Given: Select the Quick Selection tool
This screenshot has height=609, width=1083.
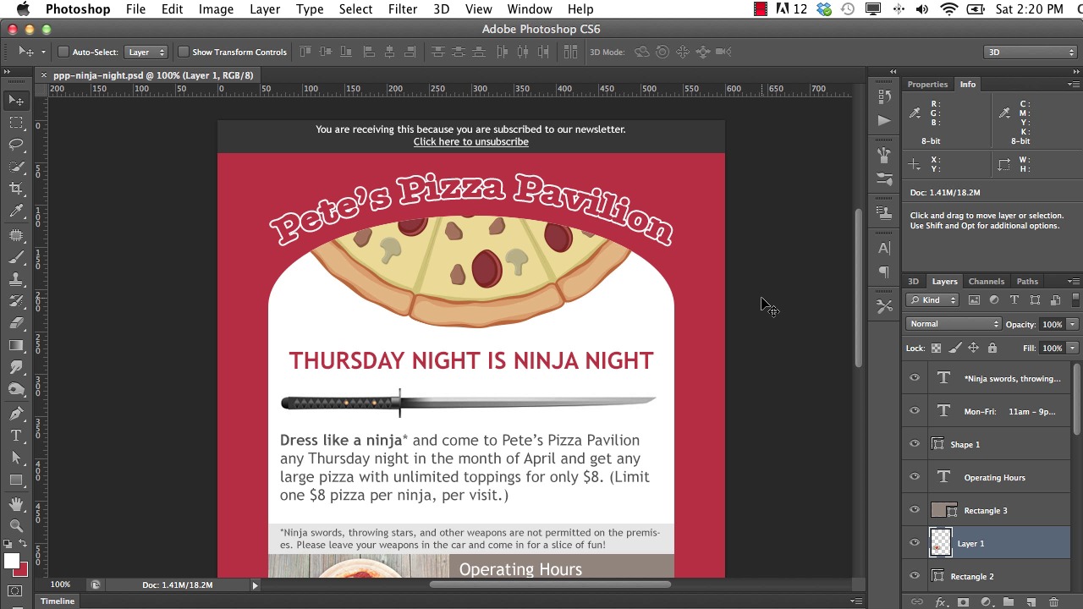Looking at the screenshot, I should 16,167.
